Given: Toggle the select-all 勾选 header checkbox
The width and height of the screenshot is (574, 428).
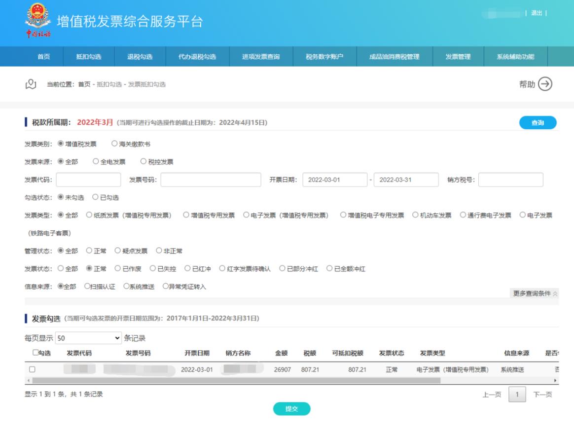Looking at the screenshot, I should click(35, 353).
